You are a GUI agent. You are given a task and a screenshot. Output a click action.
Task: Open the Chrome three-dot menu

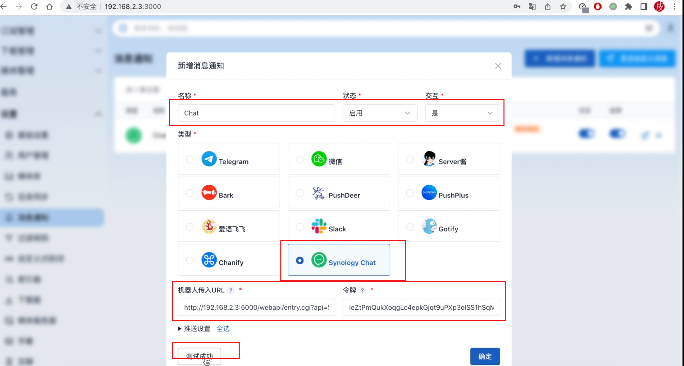(x=675, y=7)
